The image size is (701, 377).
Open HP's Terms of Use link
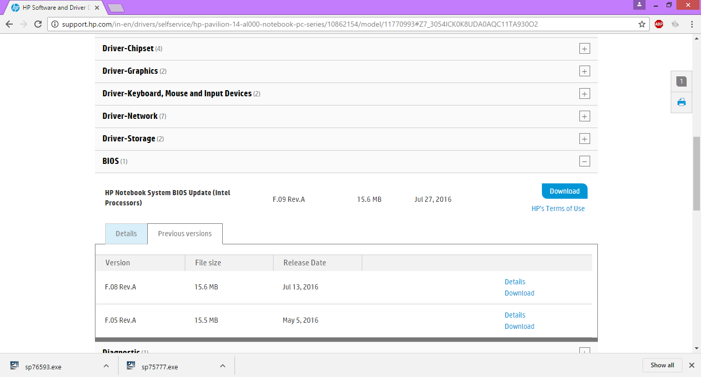(558, 208)
